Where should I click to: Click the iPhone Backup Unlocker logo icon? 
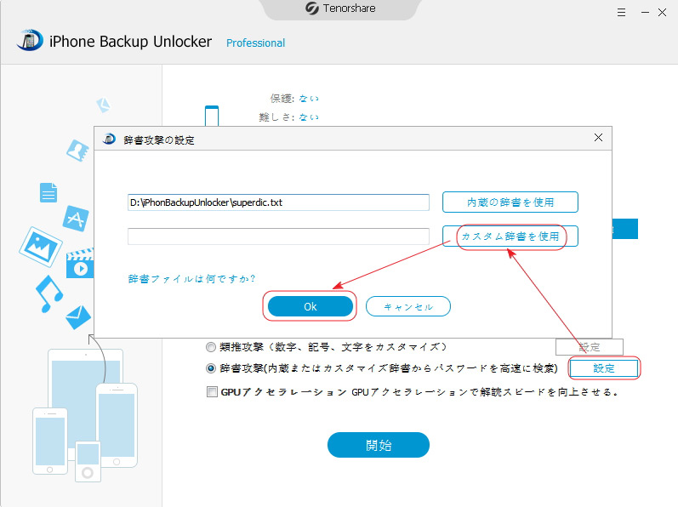pyautogui.click(x=30, y=40)
